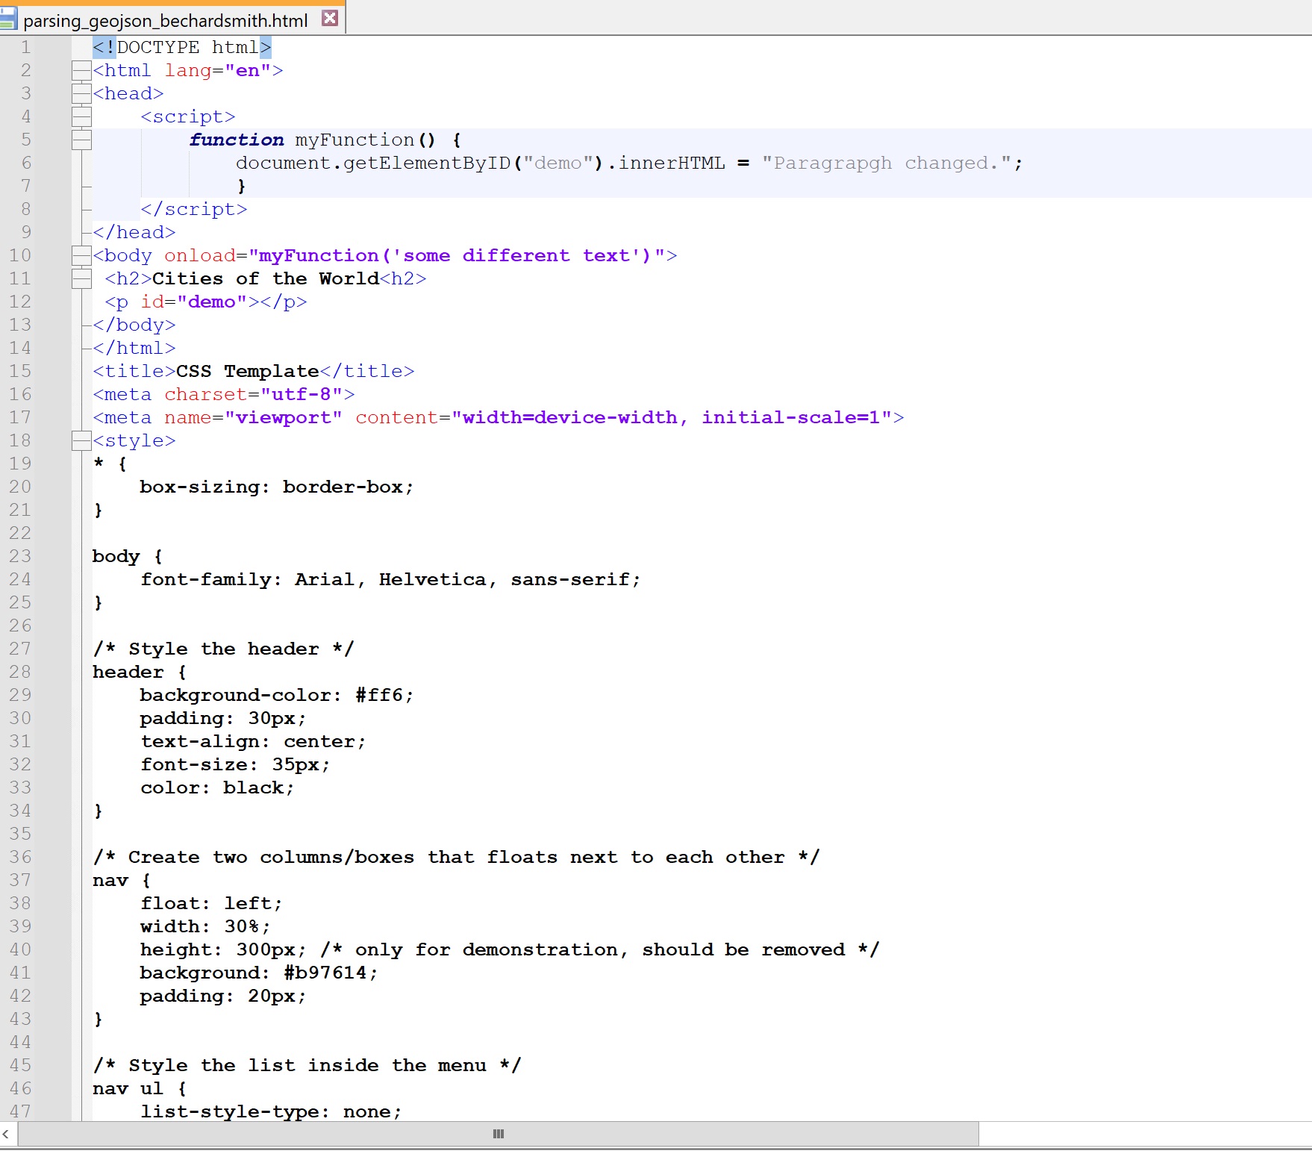Click the document icon left of the tab title

pyautogui.click(x=9, y=18)
